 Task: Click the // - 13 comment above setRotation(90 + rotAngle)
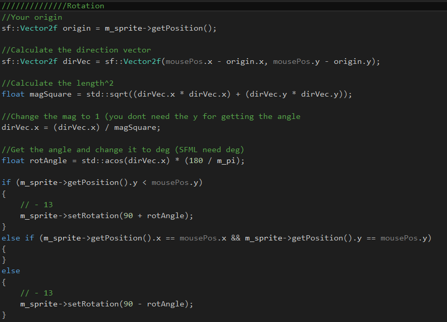36,205
